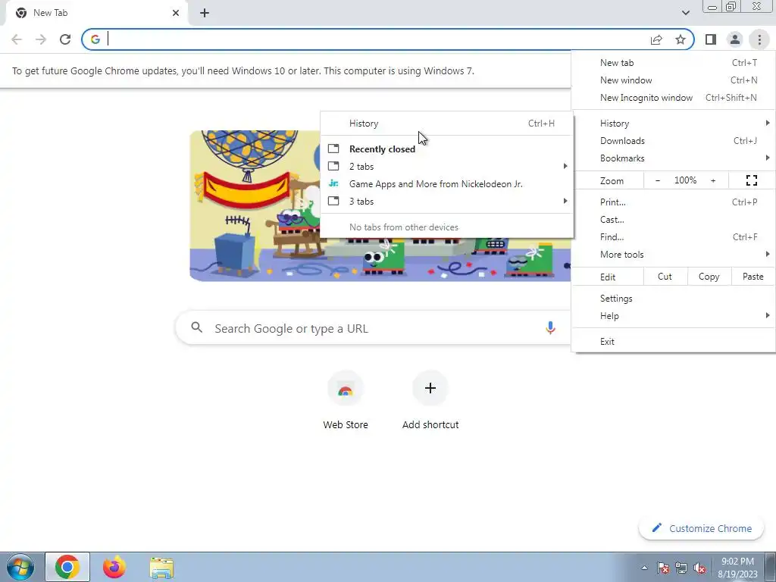
Task: Choose Find... from the menu
Action: (x=673, y=236)
